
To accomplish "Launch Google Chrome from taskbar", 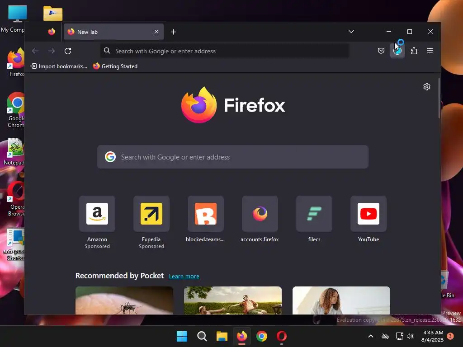I will pos(262,336).
